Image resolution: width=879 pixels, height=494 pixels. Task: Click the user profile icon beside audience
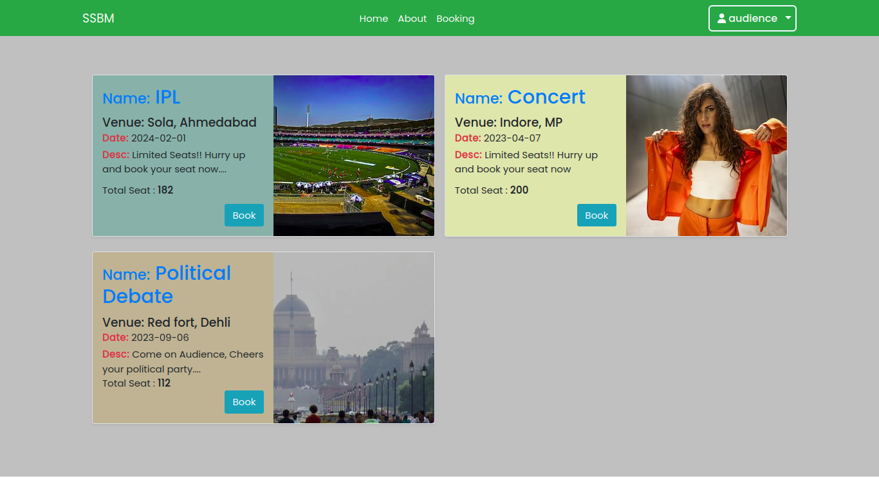[721, 19]
